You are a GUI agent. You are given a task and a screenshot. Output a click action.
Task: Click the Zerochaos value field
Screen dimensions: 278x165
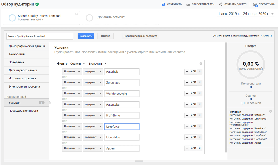click(122, 83)
